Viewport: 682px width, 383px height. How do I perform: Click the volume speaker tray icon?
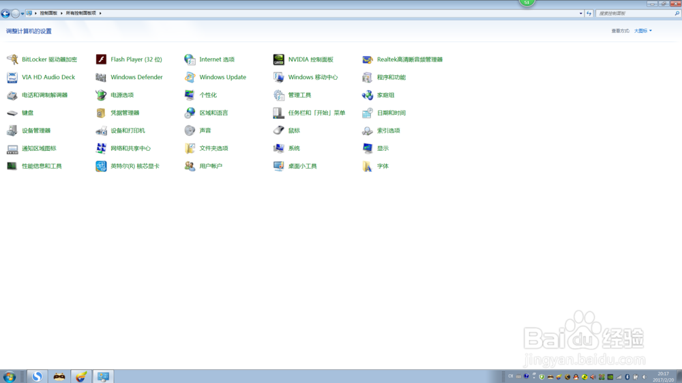644,377
